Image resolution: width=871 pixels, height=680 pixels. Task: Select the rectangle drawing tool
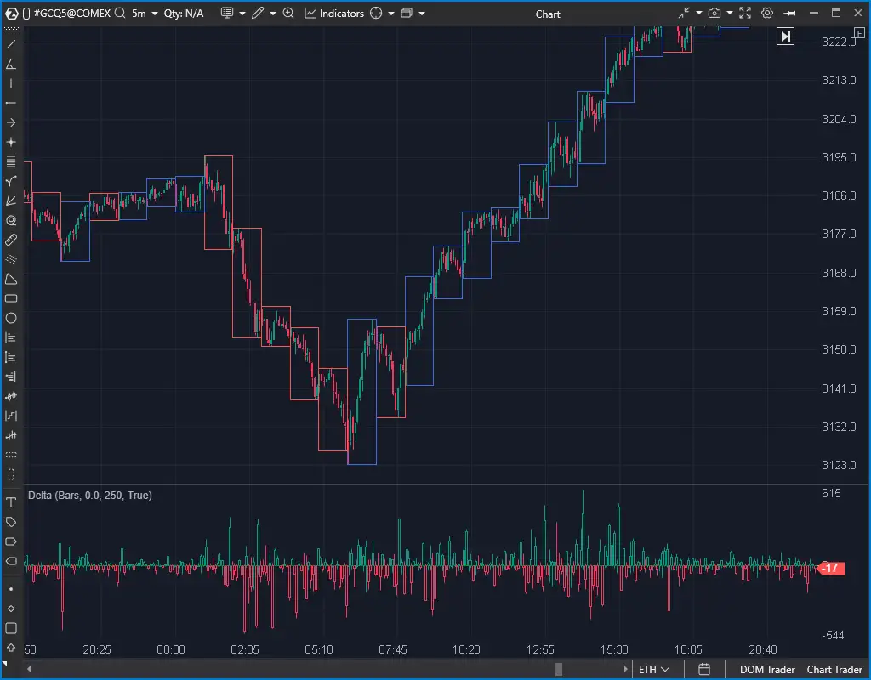(x=11, y=298)
